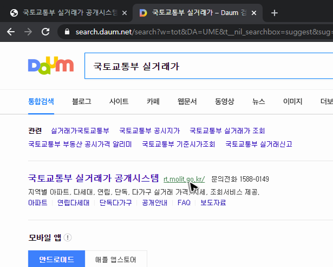Click the 문의전화 1588-0149 text
This screenshot has height=267, width=333.
point(240,179)
